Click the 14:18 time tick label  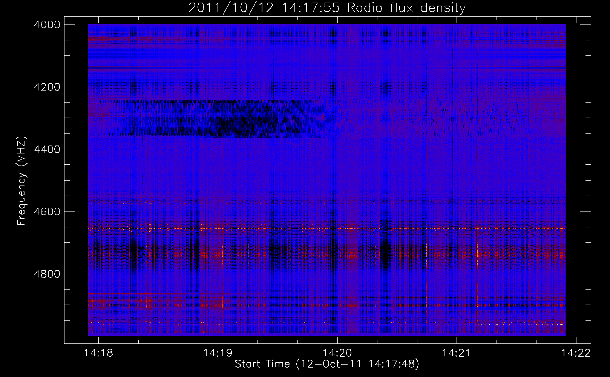[98, 353]
